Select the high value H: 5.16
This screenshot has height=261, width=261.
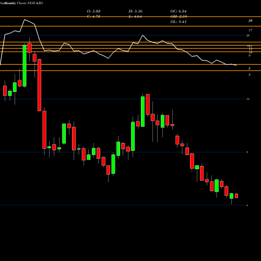tap(136, 11)
